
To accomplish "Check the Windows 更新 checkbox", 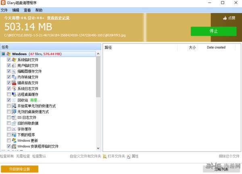I will 9,141.
